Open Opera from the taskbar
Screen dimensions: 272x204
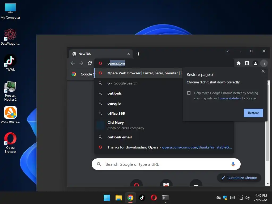pos(154,198)
